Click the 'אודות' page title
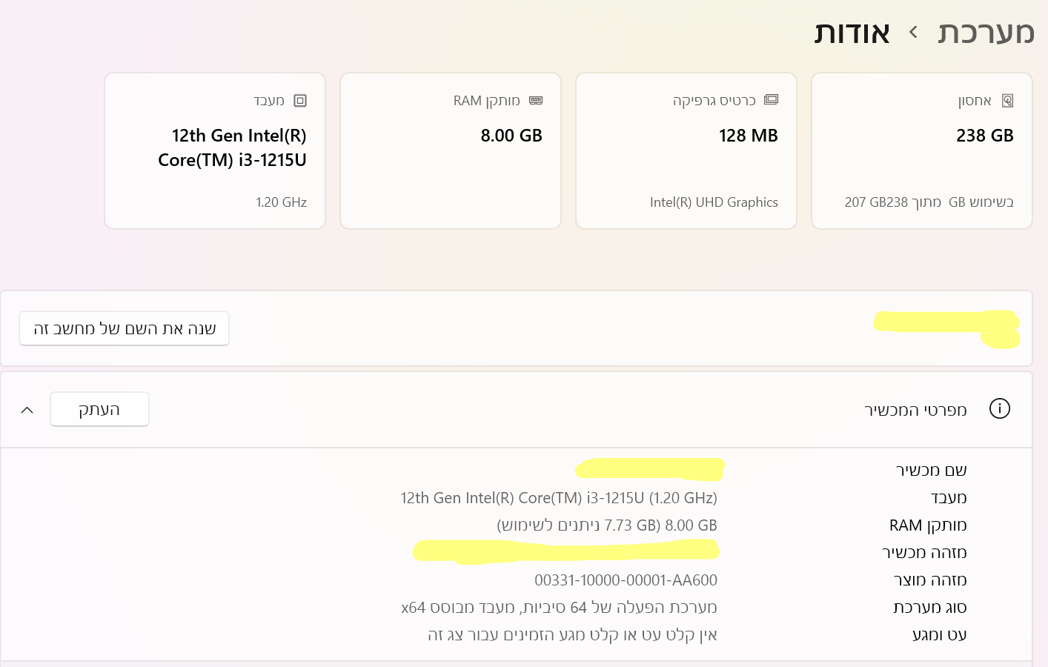1048x667 pixels. point(852,33)
